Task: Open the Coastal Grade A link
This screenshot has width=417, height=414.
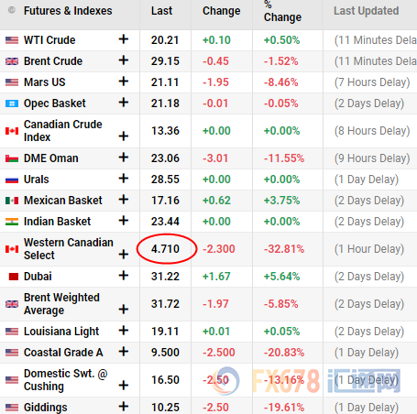Action: (63, 353)
